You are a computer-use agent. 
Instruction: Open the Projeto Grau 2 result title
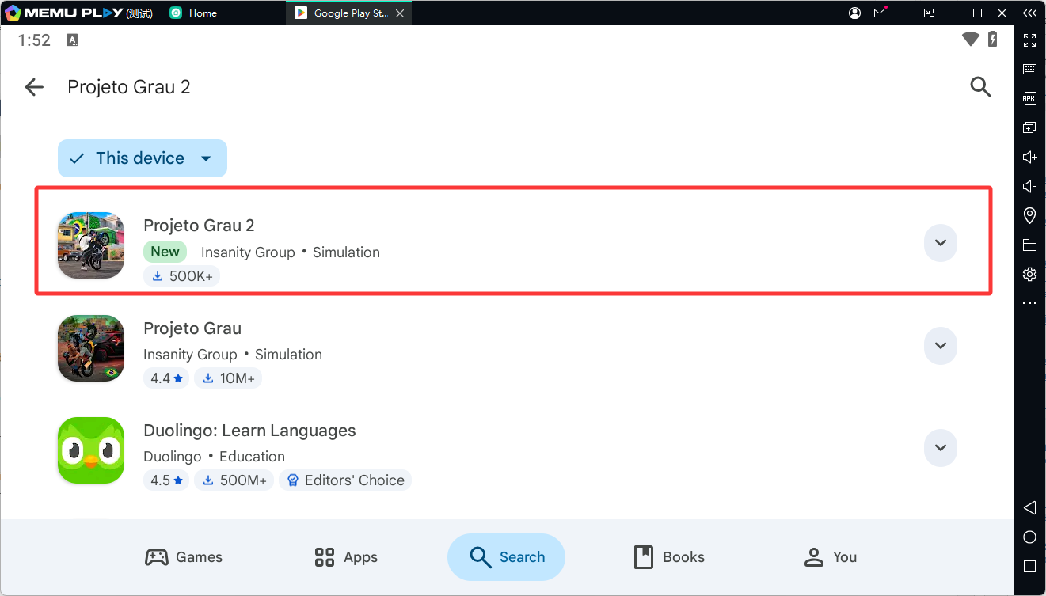[x=199, y=226]
